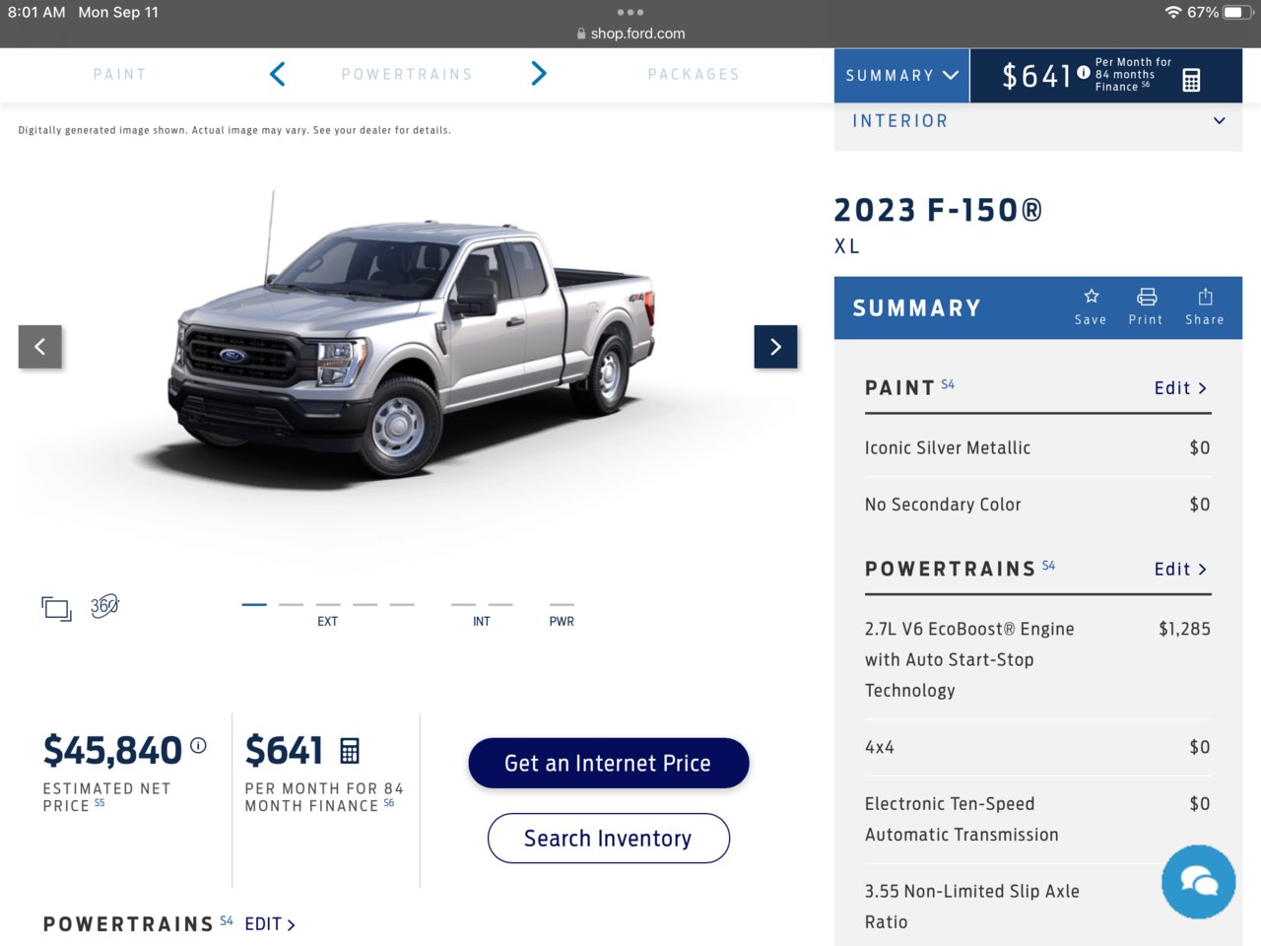Show the next vehicle image

coord(775,347)
